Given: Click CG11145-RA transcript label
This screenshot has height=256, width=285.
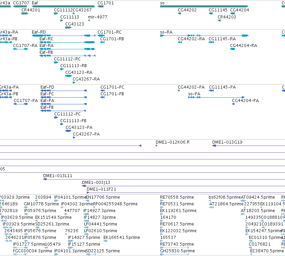Looking at the screenshot, I should click(x=222, y=39).
